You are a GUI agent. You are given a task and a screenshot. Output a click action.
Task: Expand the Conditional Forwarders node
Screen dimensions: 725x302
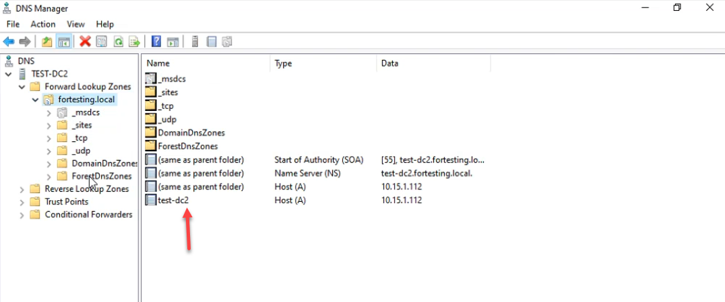click(22, 215)
